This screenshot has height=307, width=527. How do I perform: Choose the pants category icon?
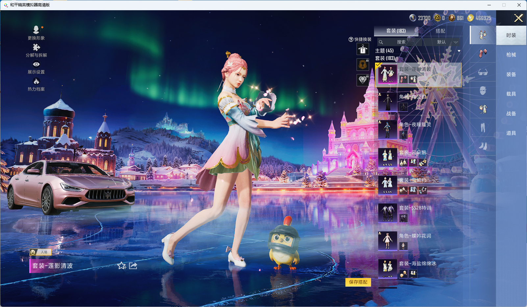(483, 127)
